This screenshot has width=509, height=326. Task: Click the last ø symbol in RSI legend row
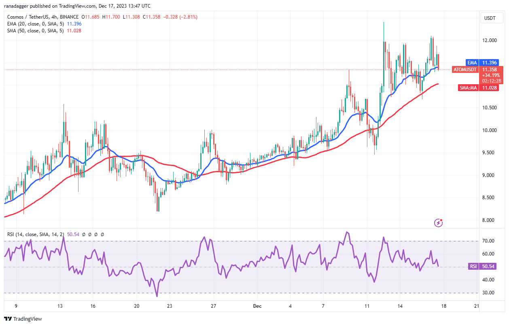click(x=102, y=234)
